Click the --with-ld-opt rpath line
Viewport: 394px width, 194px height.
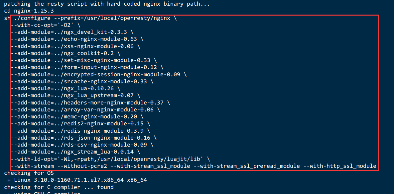tap(110, 159)
